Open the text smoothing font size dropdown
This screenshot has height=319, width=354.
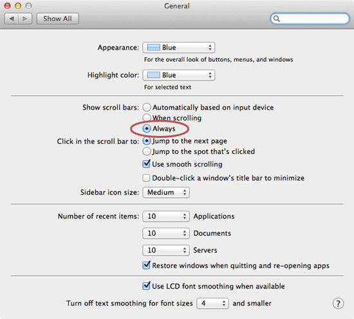[x=212, y=304]
